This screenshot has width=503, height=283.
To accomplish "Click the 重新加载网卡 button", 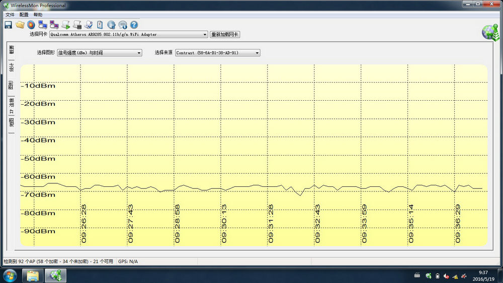I will click(x=225, y=35).
